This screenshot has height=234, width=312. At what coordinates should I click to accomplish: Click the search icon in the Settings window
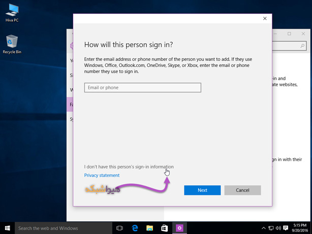pyautogui.click(x=302, y=46)
